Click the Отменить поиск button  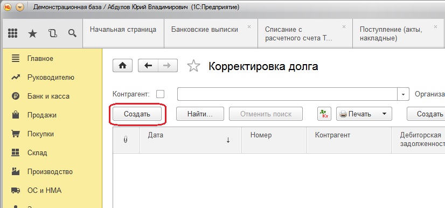266,114
